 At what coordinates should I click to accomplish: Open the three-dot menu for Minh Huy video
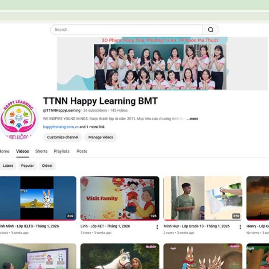(240, 227)
